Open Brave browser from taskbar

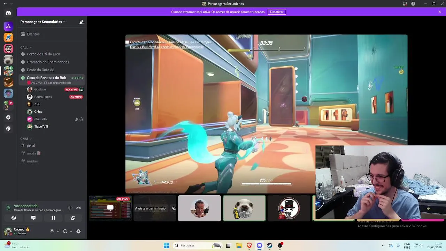coord(249,245)
